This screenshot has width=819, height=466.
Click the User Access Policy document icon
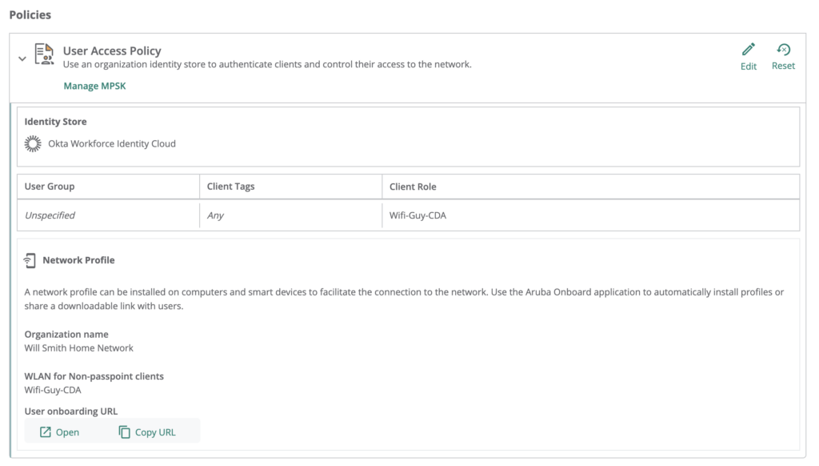tap(44, 54)
